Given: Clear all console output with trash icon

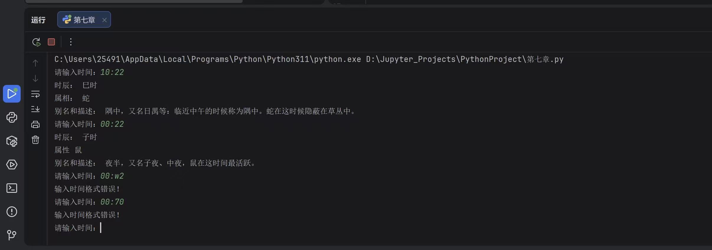Looking at the screenshot, I should pyautogui.click(x=35, y=140).
